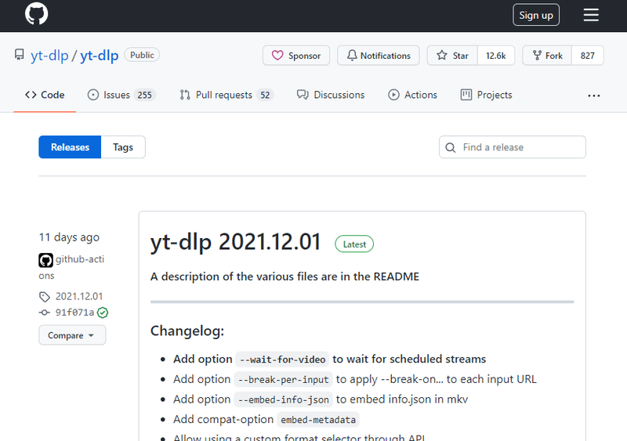Star the yt-dlp repository
The image size is (627, 441).
point(452,56)
